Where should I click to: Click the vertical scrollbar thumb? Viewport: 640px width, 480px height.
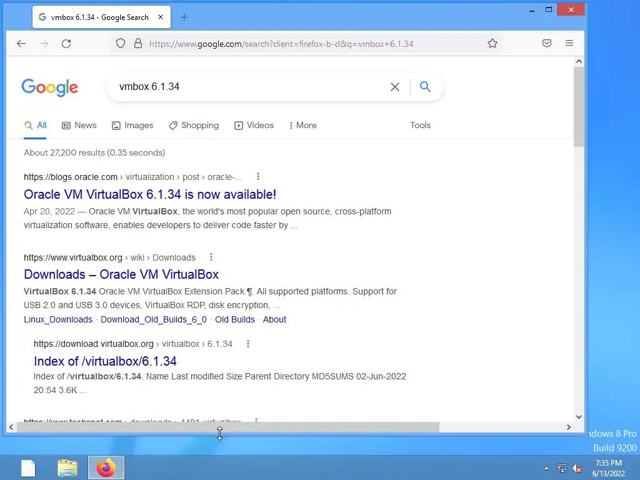tap(579, 107)
